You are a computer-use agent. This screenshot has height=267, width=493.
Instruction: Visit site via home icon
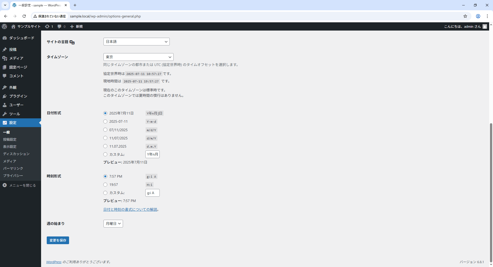click(x=13, y=26)
